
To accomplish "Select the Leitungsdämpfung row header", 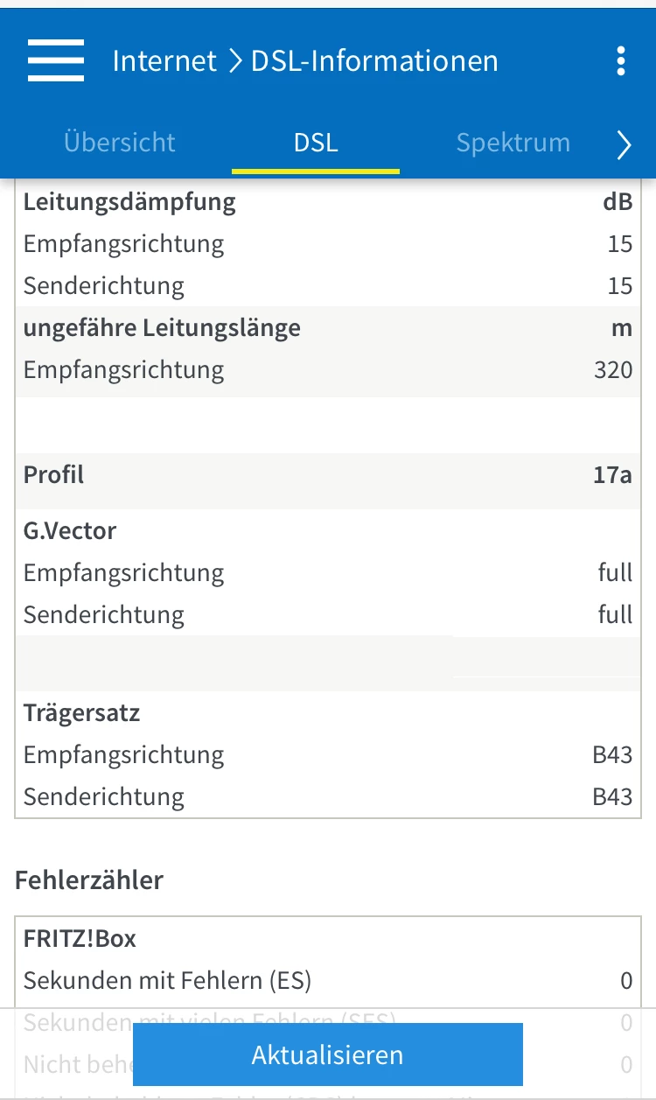I will pyautogui.click(x=129, y=202).
